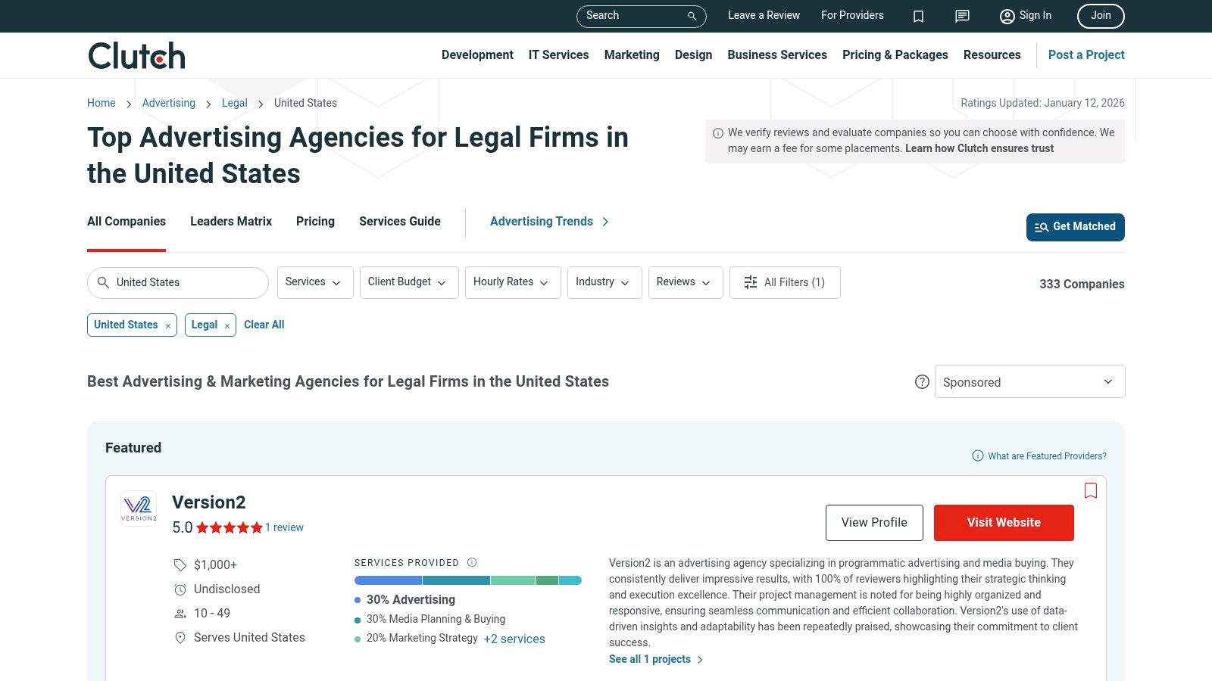Open All Filters panel
Screen dimensions: 1212x681
click(x=784, y=282)
